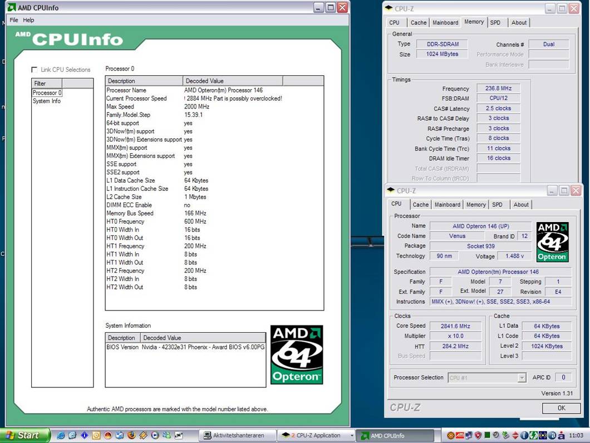This screenshot has width=590, height=443.
Task: Select Mainboard tab in CPU-Z Processor window
Action: [447, 205]
